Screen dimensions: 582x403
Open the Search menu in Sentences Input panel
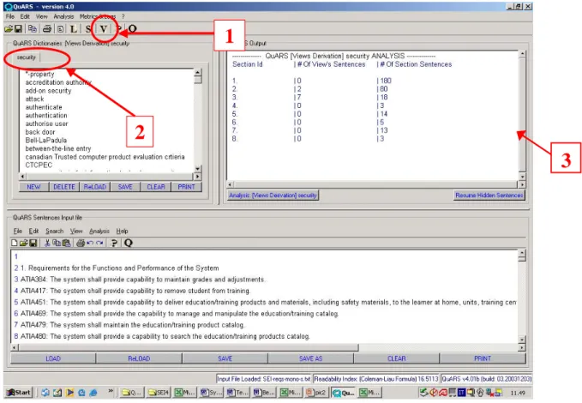click(55, 231)
